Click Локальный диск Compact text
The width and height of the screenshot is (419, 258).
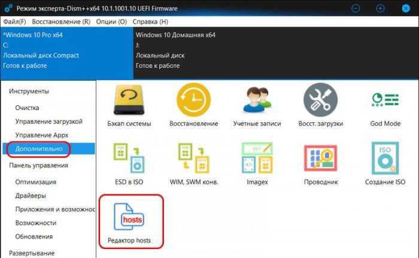[x=41, y=55]
